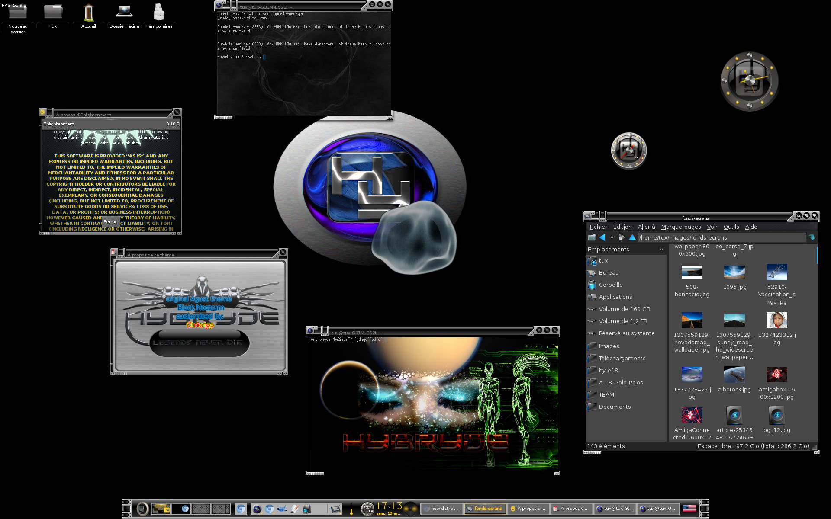
Task: Open the Fichier menu
Action: (598, 227)
